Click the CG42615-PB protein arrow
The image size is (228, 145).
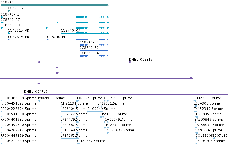9,40
